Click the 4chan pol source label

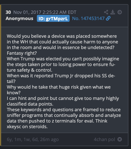click(104, 139)
